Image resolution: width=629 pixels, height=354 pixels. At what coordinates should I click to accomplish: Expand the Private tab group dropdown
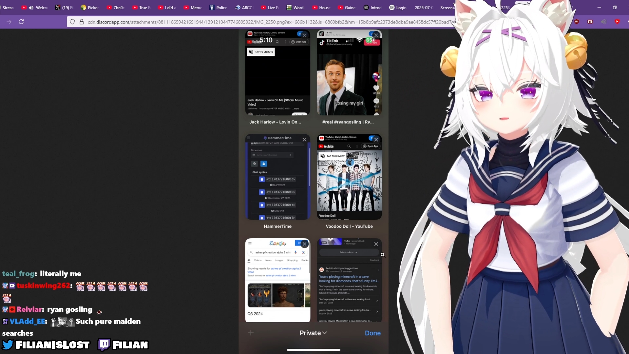pyautogui.click(x=313, y=333)
